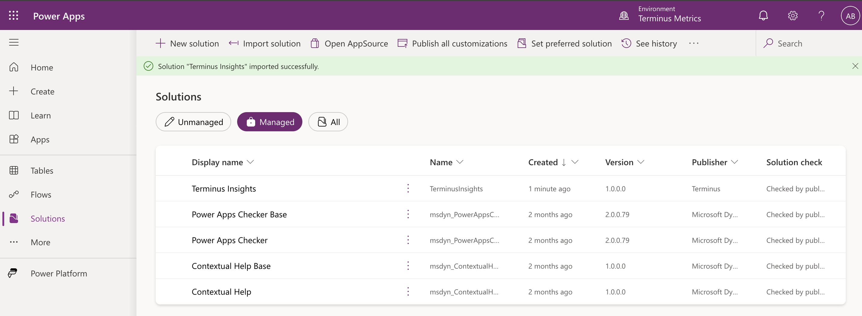The image size is (862, 316).
Task: Open more actions for Contextual Help Base
Action: pos(408,266)
